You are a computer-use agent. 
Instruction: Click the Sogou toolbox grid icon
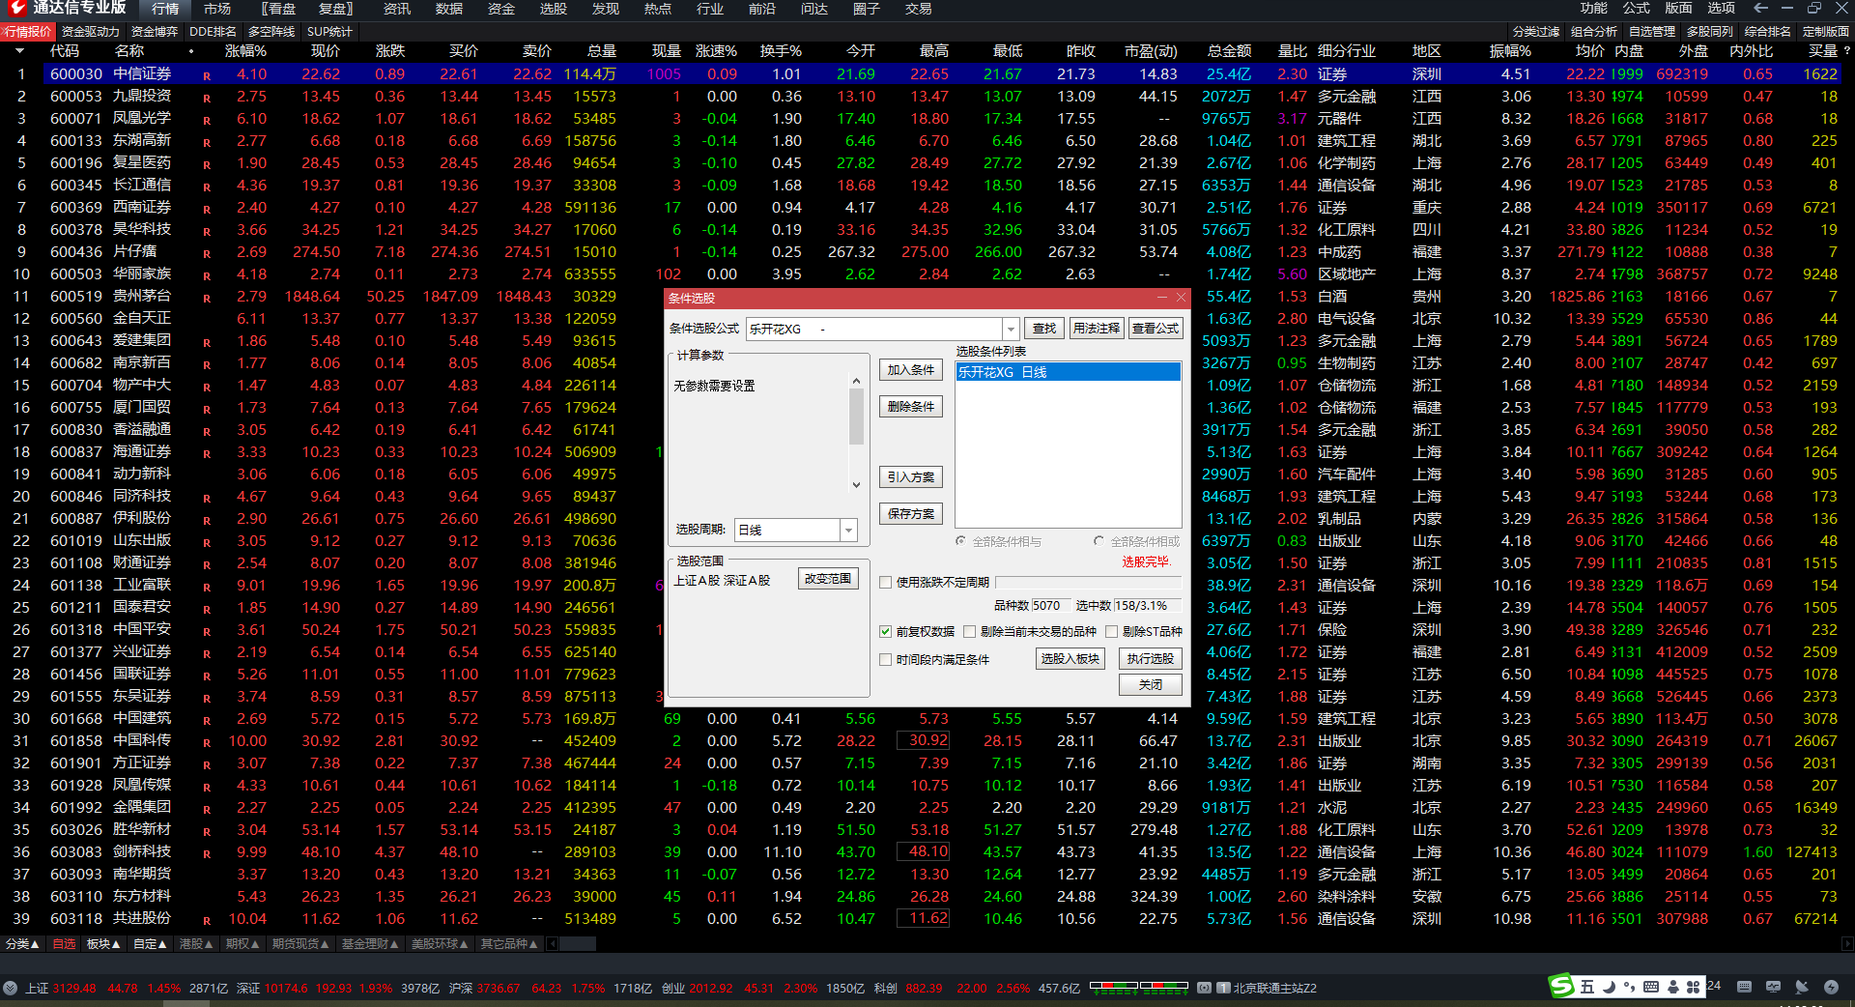[1693, 987]
